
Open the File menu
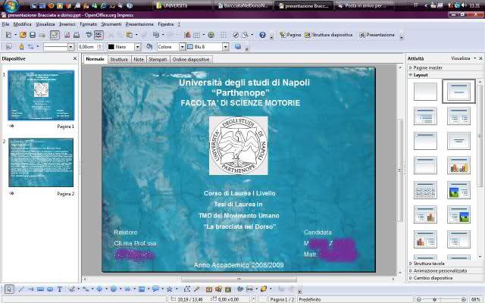5,24
